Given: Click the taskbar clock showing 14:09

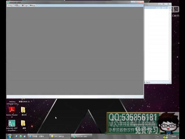Looking at the screenshot, I should coord(173,136).
